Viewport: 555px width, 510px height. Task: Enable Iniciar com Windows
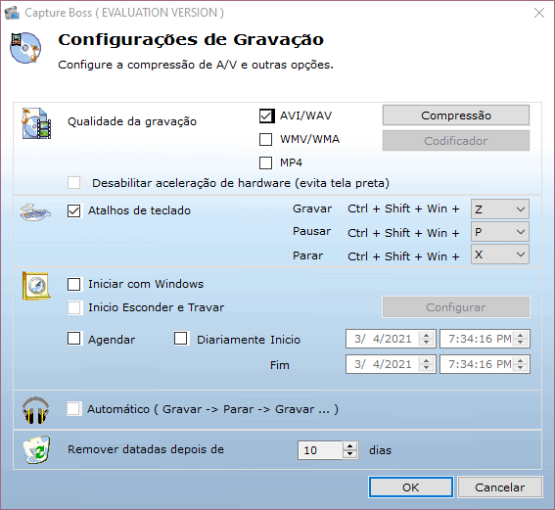click(x=74, y=284)
